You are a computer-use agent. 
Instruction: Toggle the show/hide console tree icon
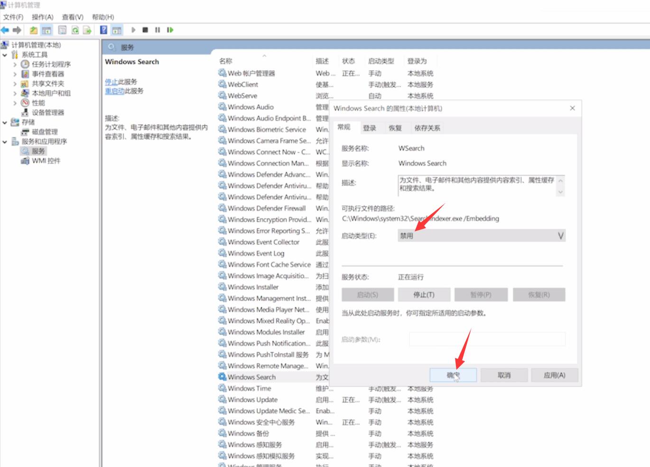(46, 30)
